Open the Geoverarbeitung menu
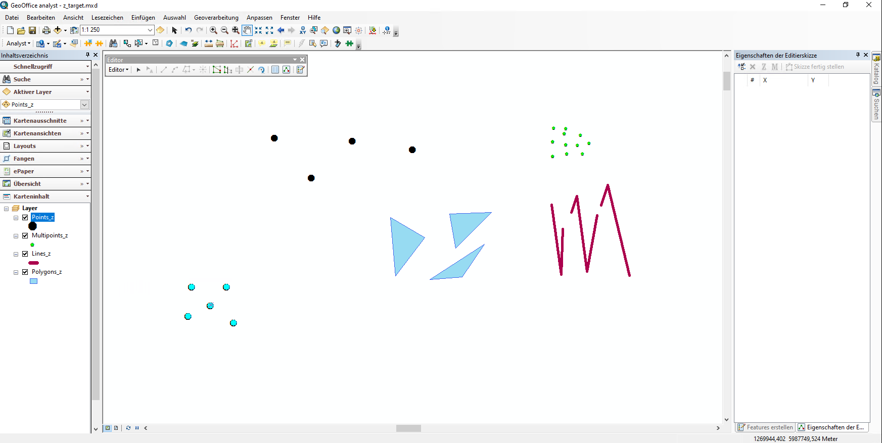 tap(216, 18)
